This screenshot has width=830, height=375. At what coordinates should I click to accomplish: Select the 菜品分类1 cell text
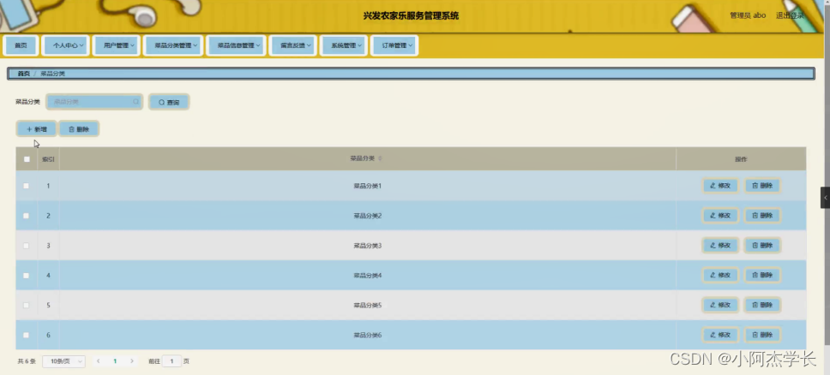coord(367,186)
